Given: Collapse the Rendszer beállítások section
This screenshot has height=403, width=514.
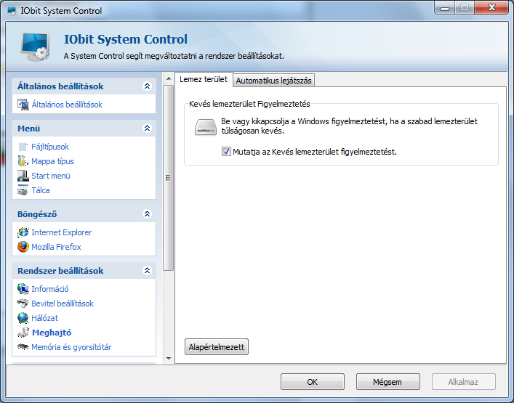Looking at the screenshot, I should click(147, 271).
